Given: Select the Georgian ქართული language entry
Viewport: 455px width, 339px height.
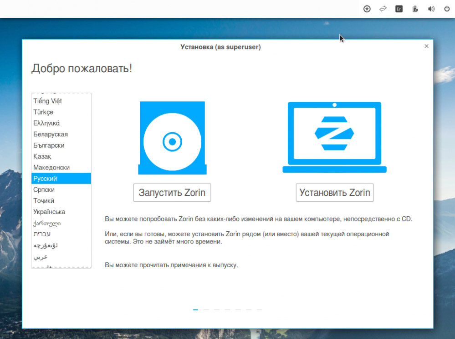Looking at the screenshot, I should click(61, 223).
